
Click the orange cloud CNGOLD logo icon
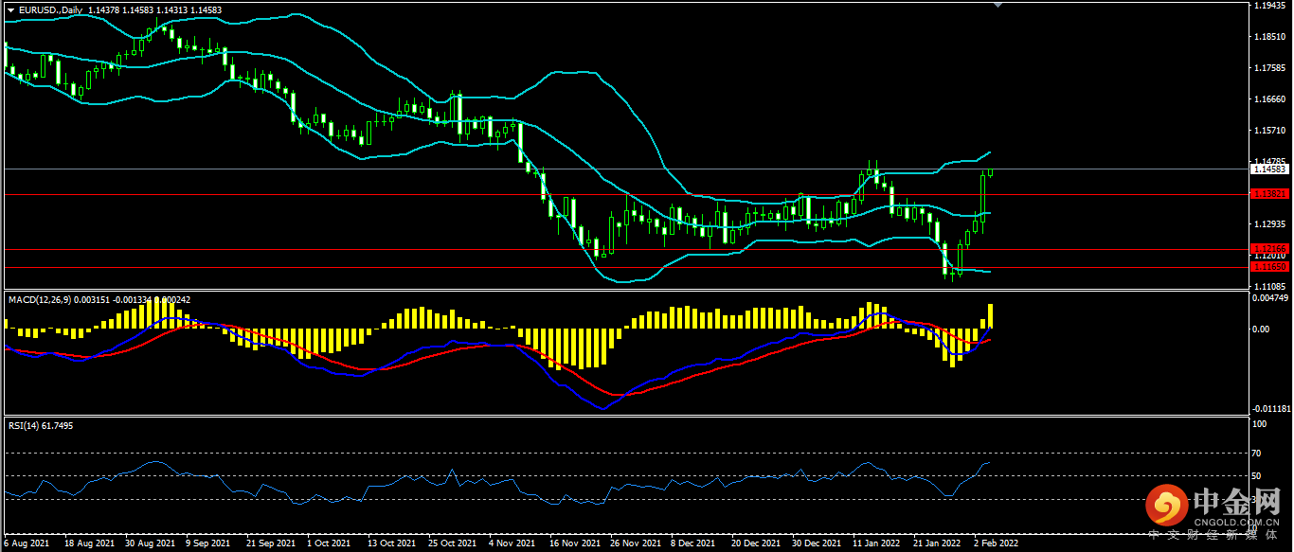click(x=1166, y=507)
